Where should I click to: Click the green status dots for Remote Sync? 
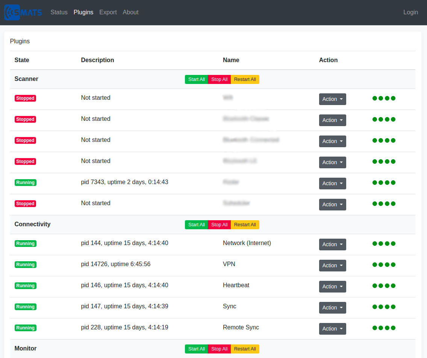384,328
